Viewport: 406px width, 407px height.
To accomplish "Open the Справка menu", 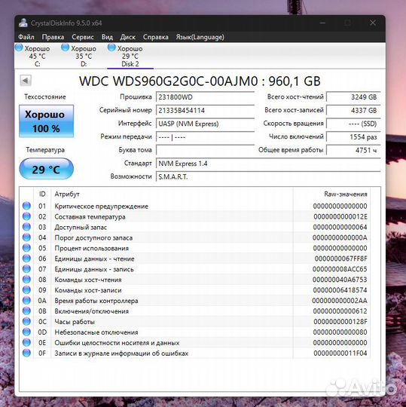I will pyautogui.click(x=156, y=37).
